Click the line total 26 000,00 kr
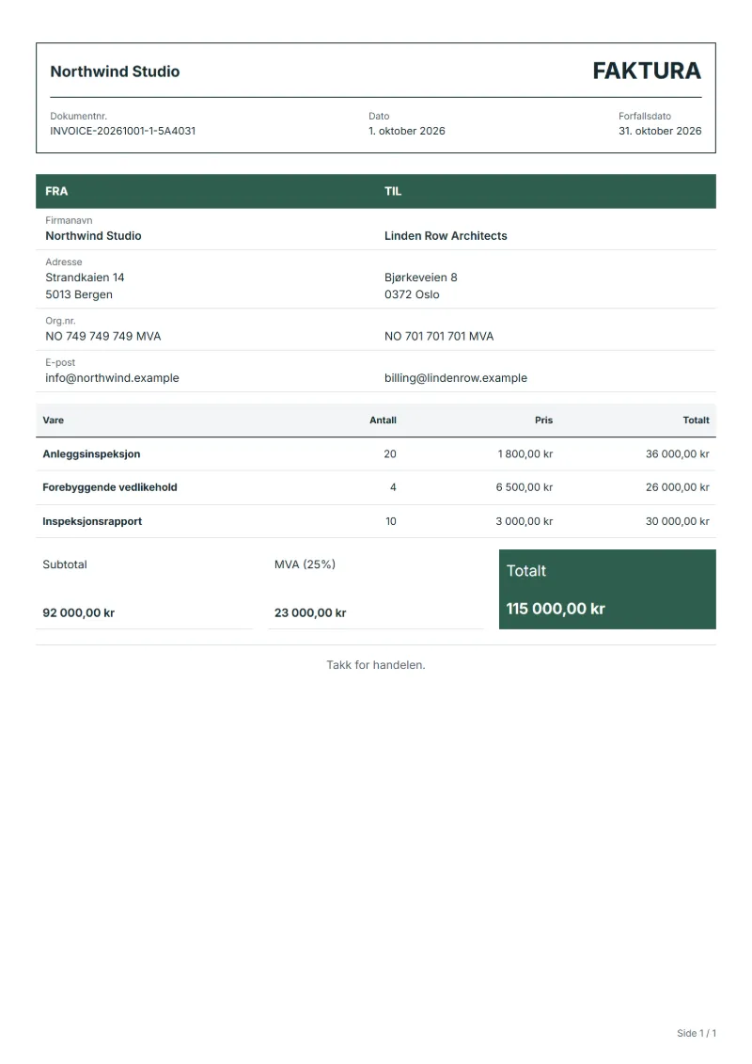This screenshot has height=1064, width=752. (678, 487)
